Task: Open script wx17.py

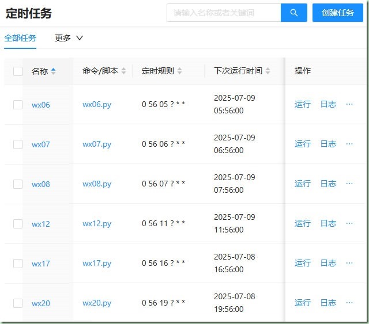Action: tap(97, 264)
